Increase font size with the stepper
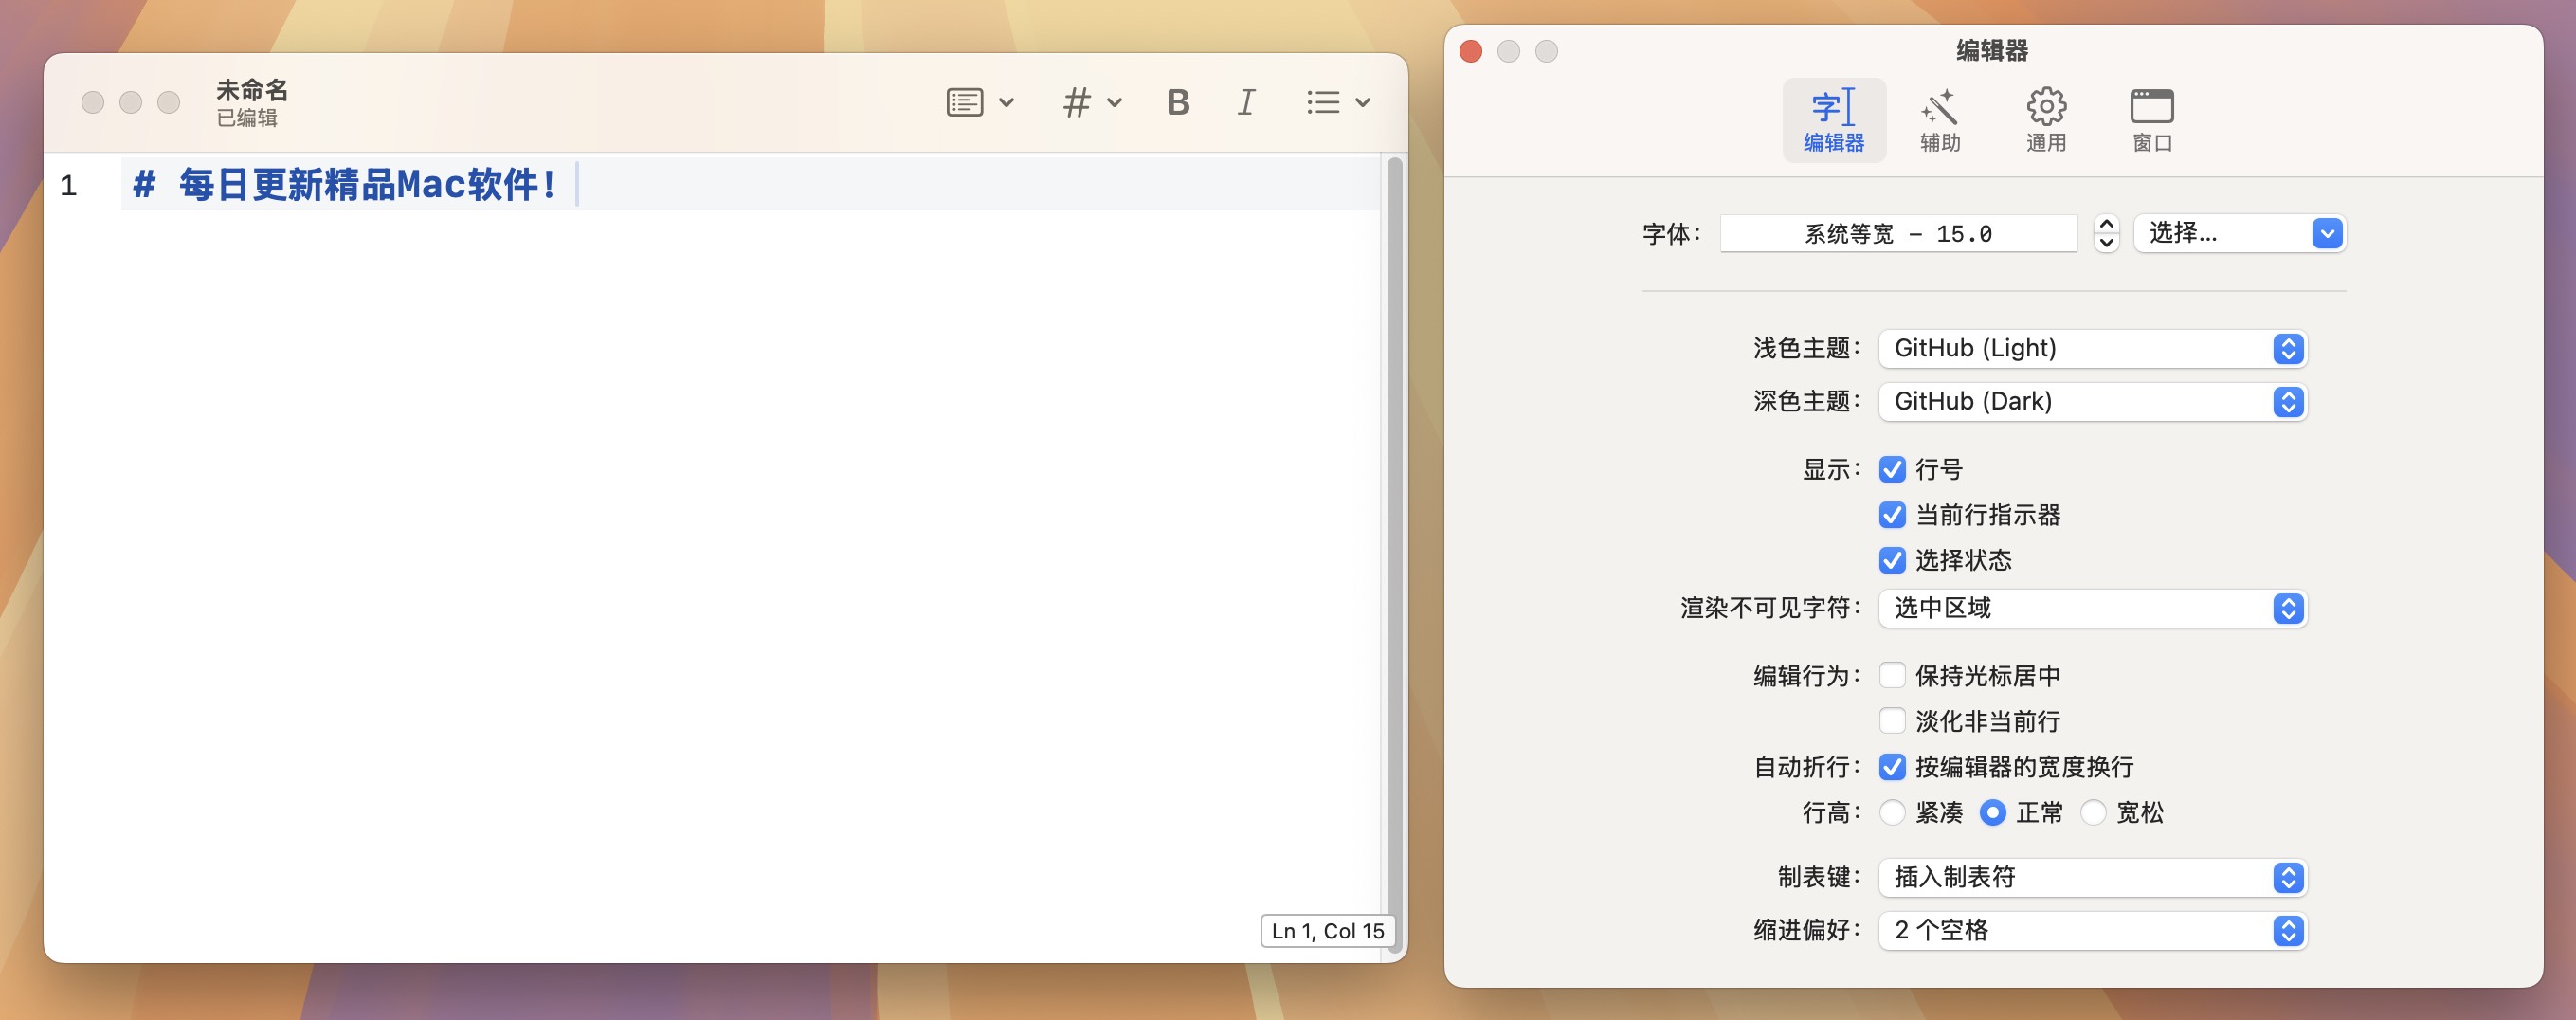Screen dimensions: 2576x1020 (2105, 225)
